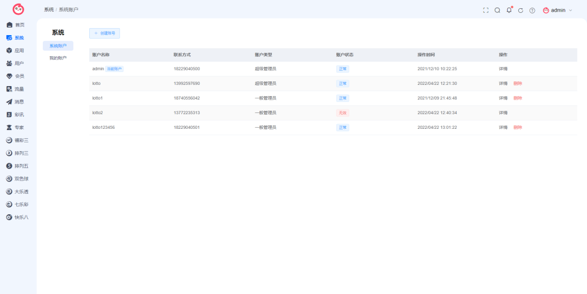Open 详情 for the lotto2 row
The image size is (587, 294).
pyautogui.click(x=503, y=112)
